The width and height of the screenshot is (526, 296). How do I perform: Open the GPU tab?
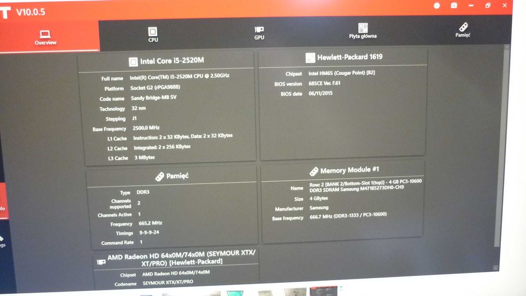tap(259, 33)
